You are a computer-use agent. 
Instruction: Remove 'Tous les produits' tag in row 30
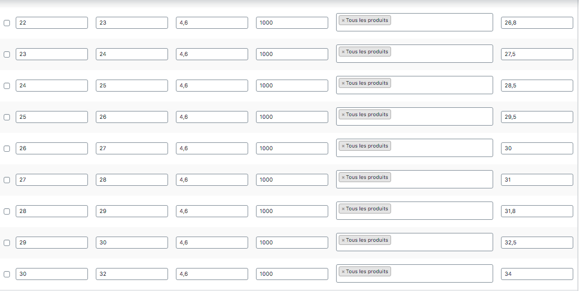point(343,272)
